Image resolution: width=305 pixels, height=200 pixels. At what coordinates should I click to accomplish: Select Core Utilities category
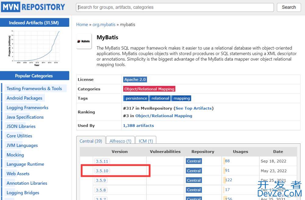click(19, 136)
